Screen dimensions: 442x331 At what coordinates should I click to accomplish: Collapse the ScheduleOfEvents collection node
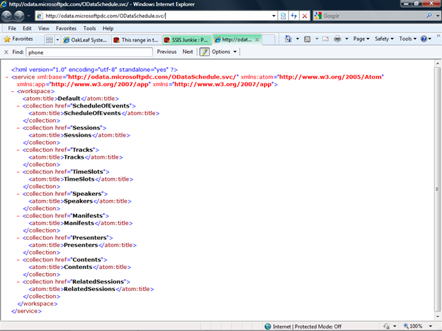tap(19, 106)
